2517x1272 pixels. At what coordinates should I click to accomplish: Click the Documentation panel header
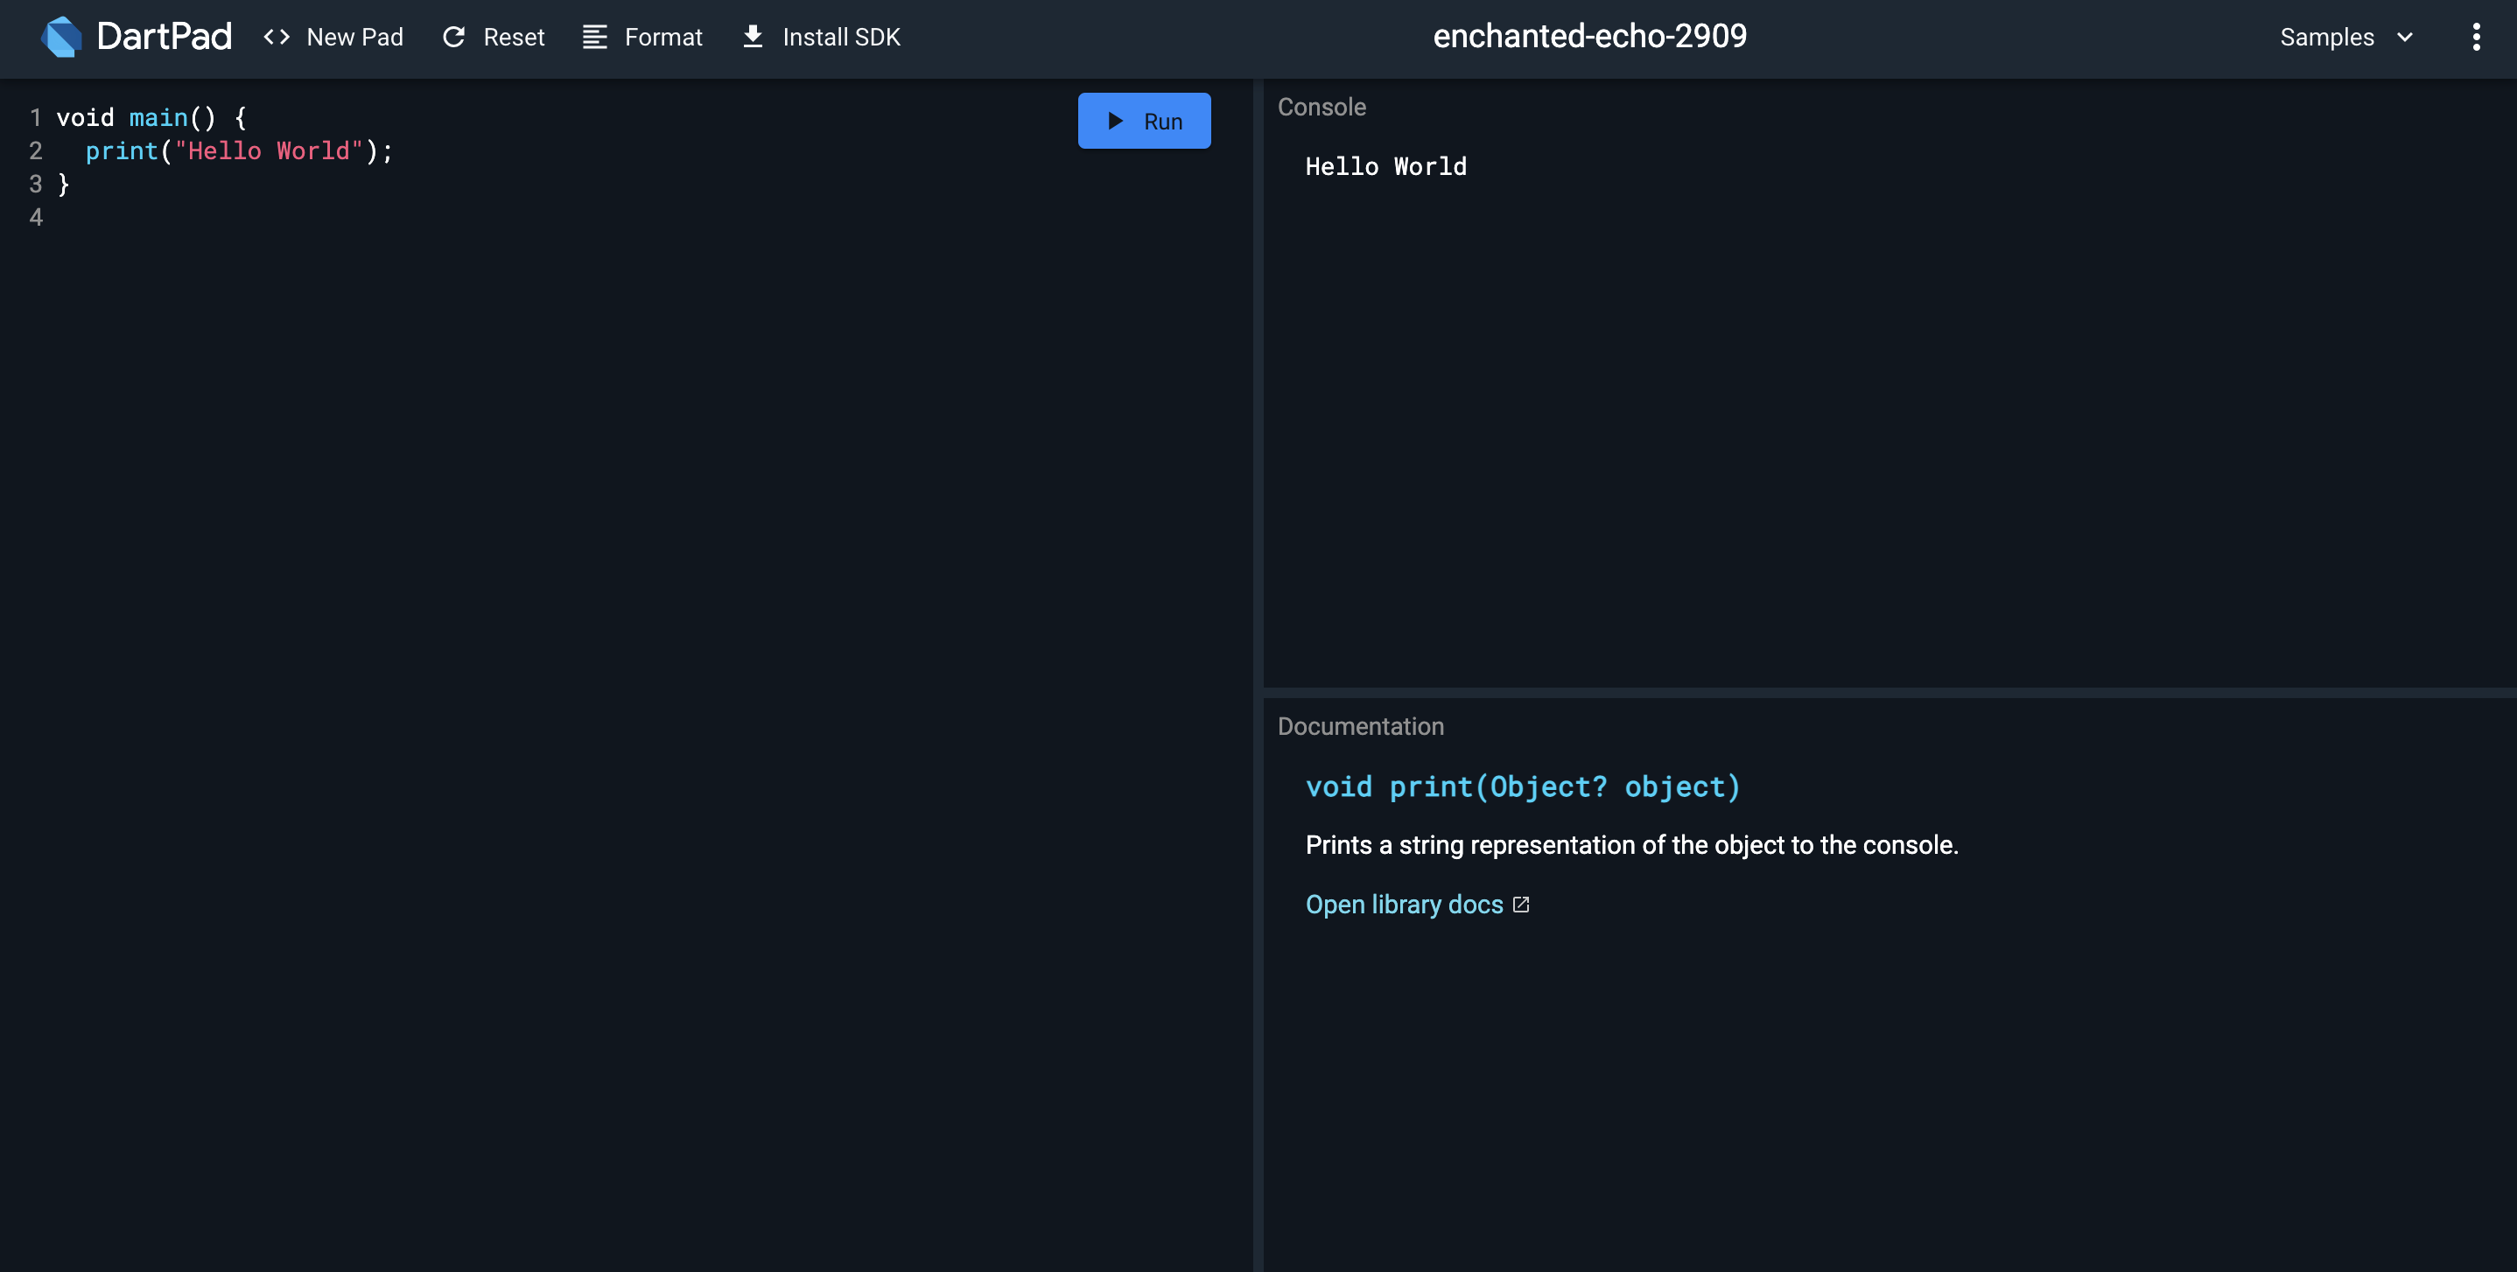1360,727
